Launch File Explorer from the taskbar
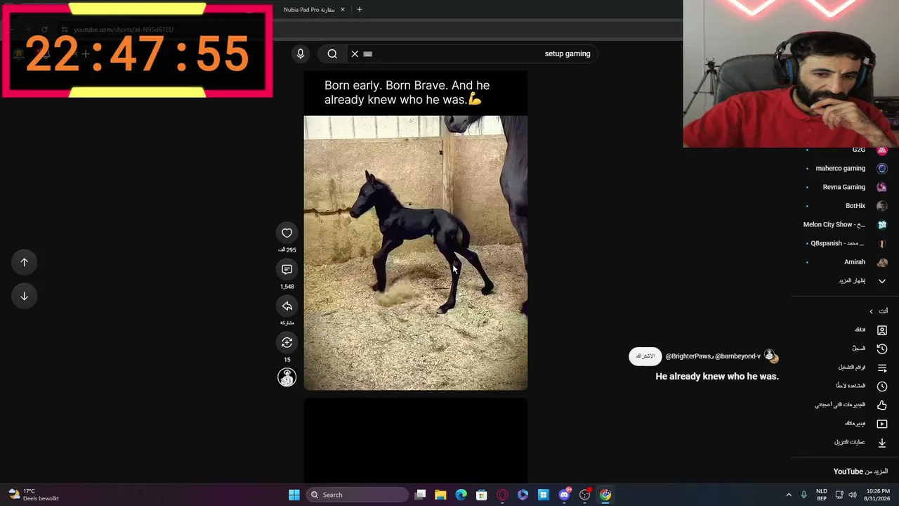This screenshot has height=506, width=899. pyautogui.click(x=440, y=495)
